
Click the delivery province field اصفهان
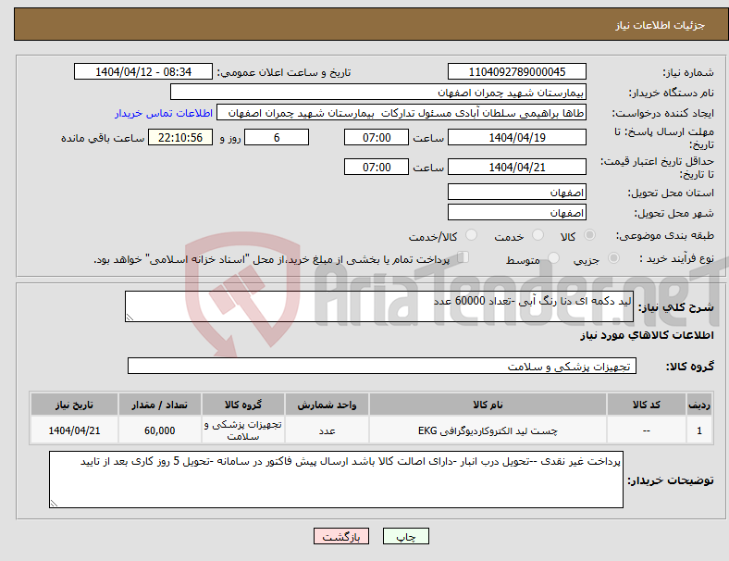click(516, 192)
